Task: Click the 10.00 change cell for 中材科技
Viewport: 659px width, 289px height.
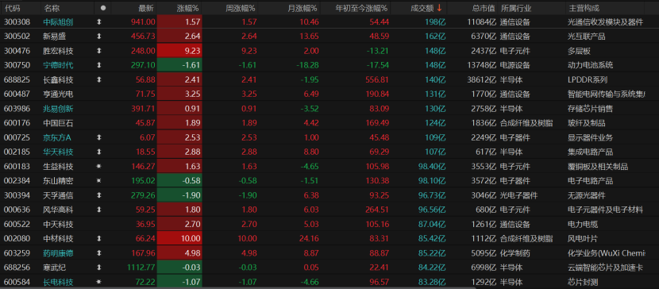Action: 179,239
